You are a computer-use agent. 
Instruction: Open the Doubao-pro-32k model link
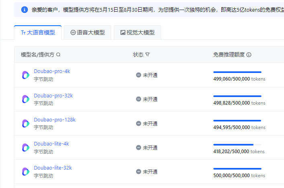(x=53, y=96)
